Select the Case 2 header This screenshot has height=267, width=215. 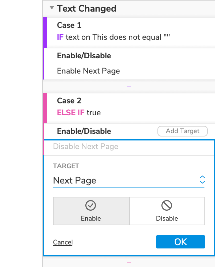(69, 101)
